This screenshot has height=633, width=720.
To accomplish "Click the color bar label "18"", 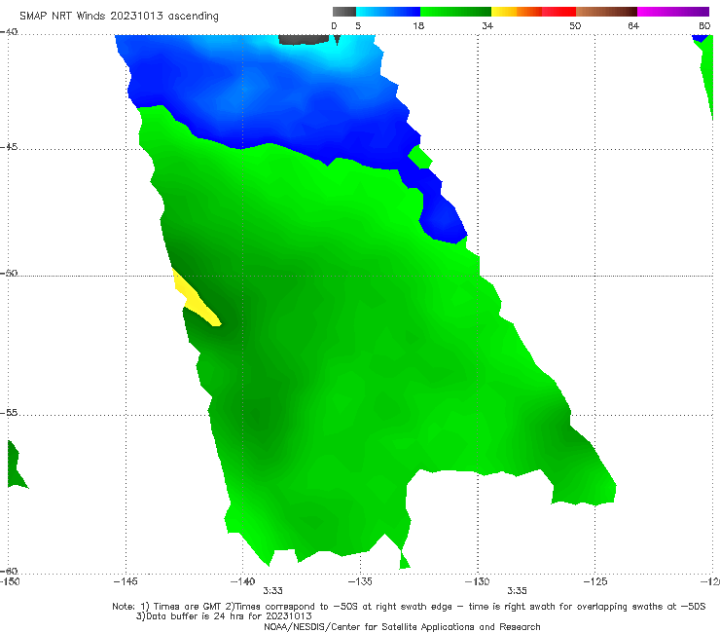I will pos(418,25).
